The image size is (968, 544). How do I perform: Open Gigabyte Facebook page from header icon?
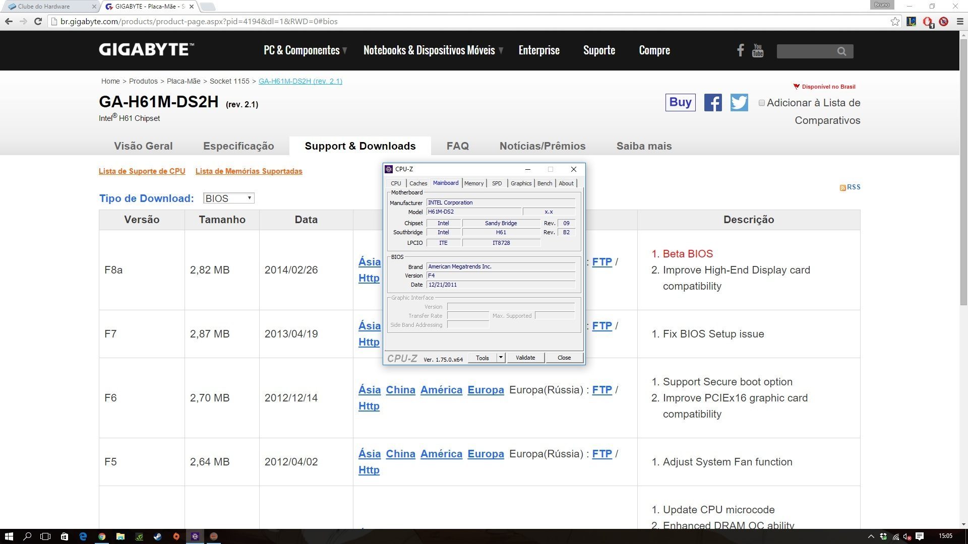coord(740,50)
